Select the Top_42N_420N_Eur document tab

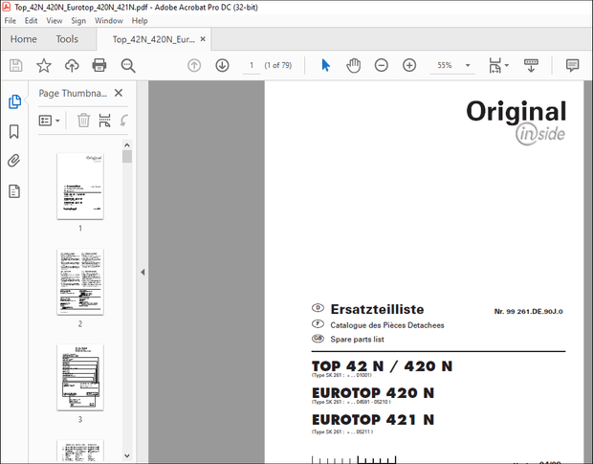(x=154, y=39)
